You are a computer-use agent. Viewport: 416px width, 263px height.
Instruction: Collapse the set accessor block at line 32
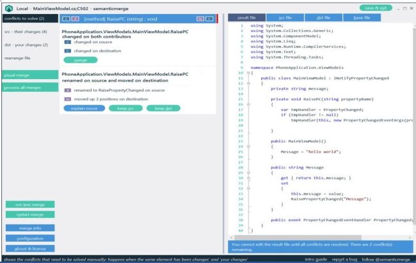coord(248,188)
